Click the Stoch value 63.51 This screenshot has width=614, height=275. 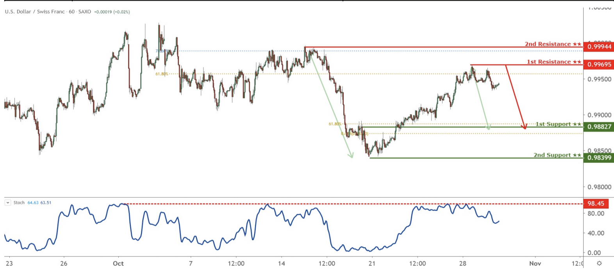click(x=46, y=203)
